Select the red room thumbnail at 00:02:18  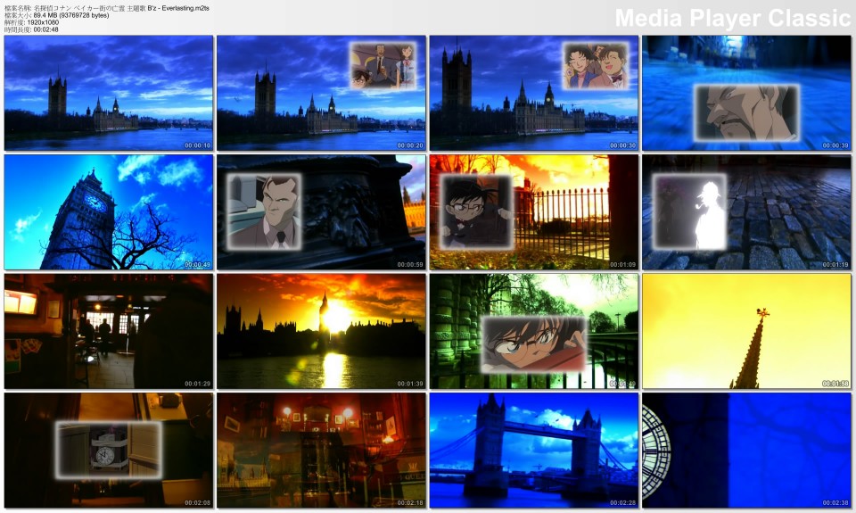click(x=321, y=451)
